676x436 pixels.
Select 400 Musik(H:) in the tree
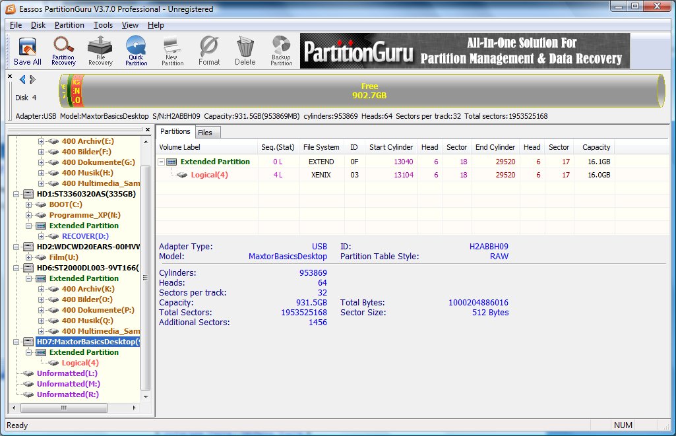(88, 173)
